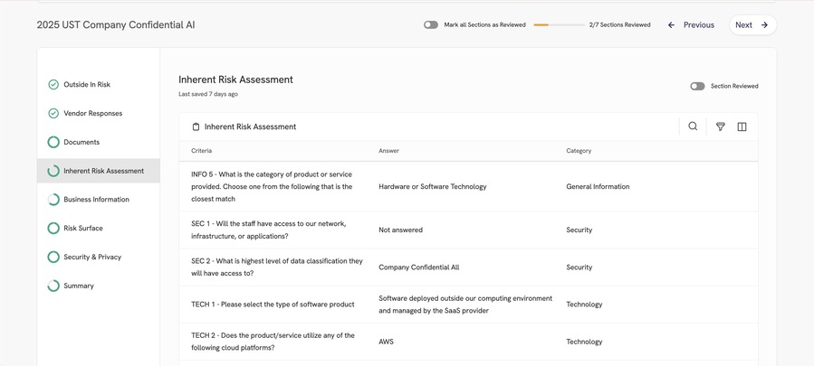Toggle the Section Reviewed switch

click(x=697, y=86)
